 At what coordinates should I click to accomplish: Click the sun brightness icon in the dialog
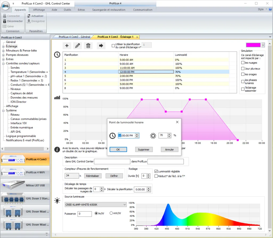[153, 136]
